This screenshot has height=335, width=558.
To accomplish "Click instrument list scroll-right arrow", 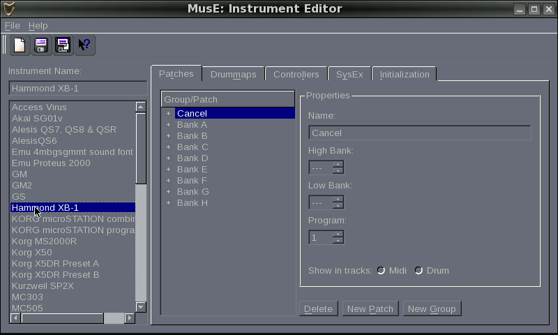I will point(130,318).
